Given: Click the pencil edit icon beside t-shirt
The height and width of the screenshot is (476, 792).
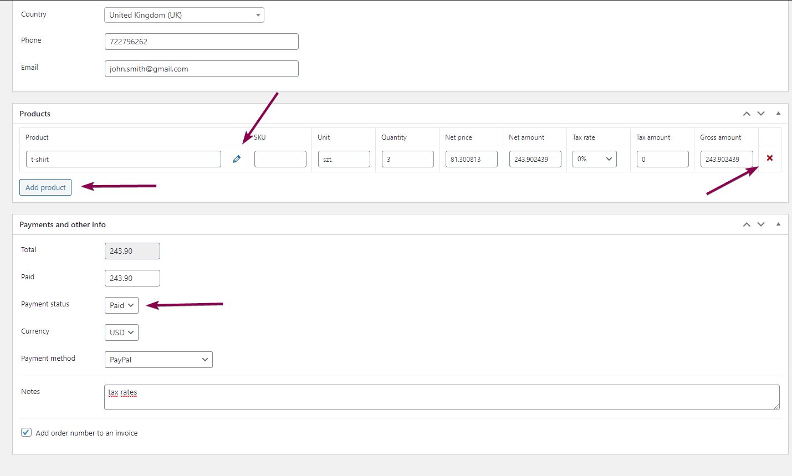Looking at the screenshot, I should pos(237,159).
